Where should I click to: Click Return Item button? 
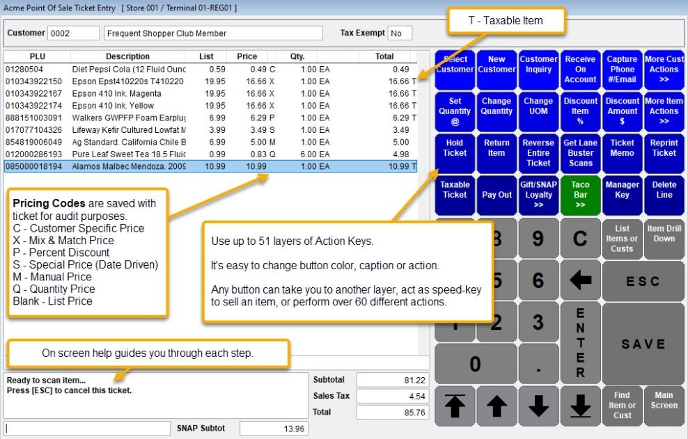(x=497, y=153)
